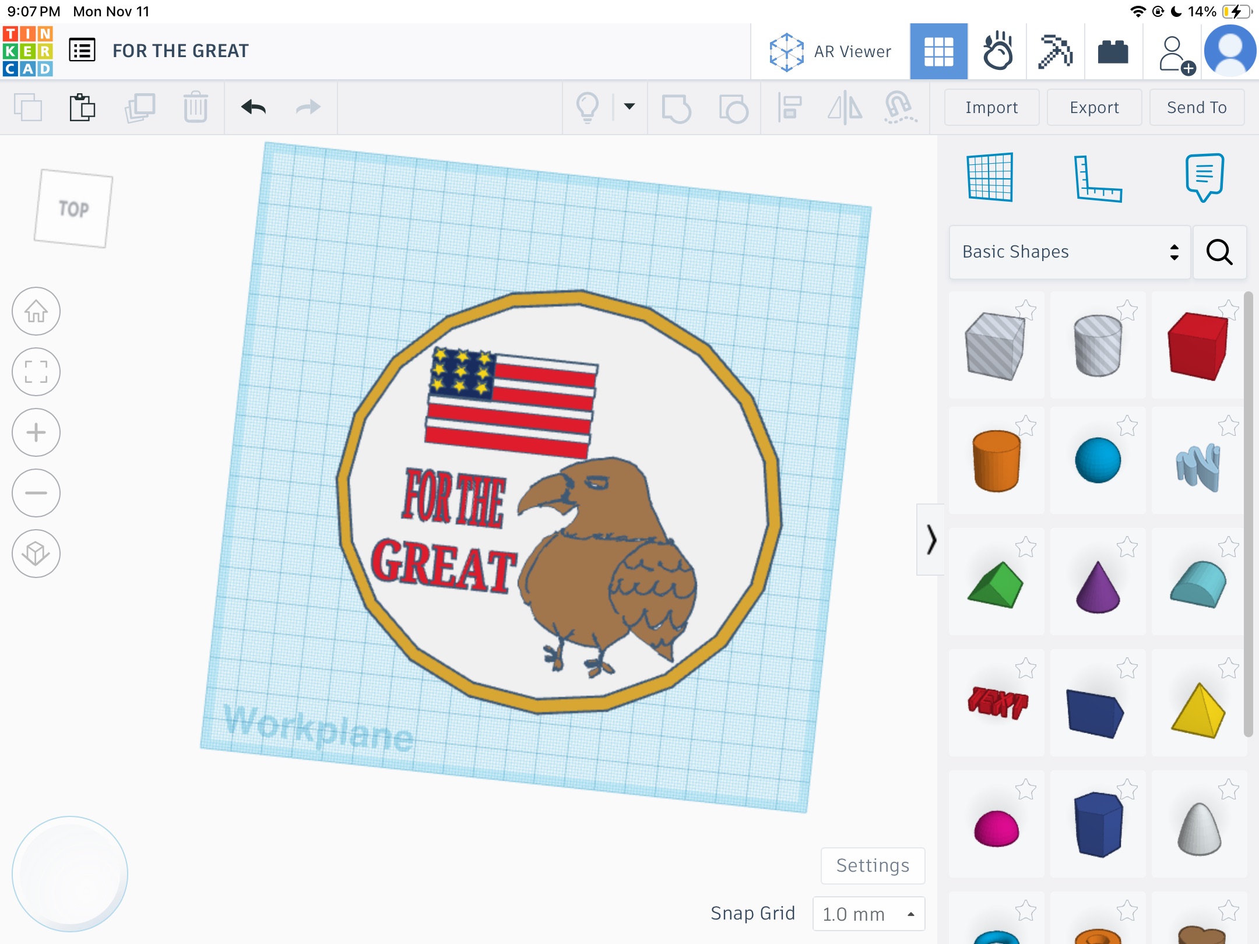This screenshot has width=1259, height=944.
Task: Fit all in view icon
Action: (36, 372)
